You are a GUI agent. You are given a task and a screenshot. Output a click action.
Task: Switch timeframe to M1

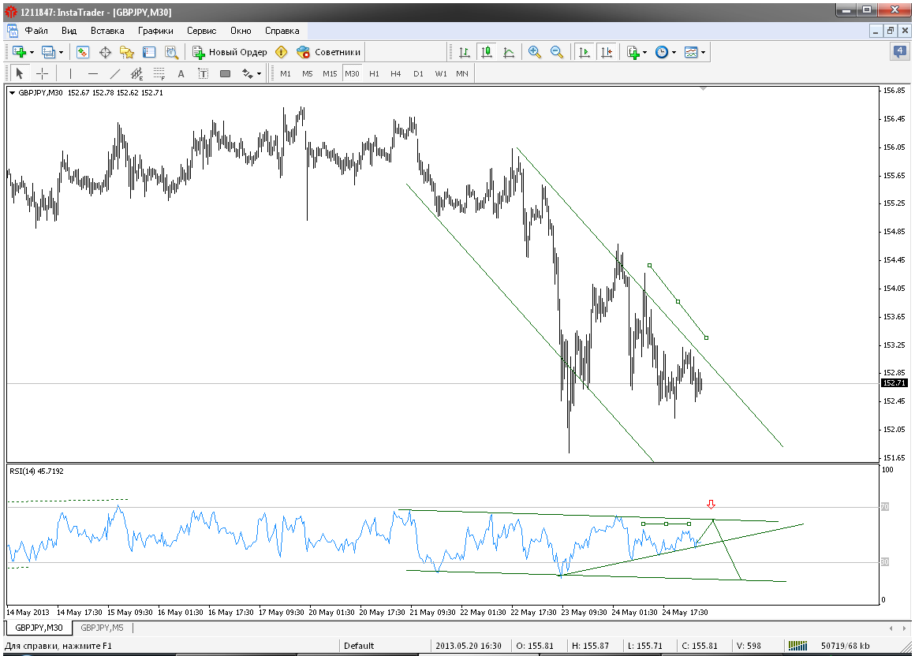(286, 73)
